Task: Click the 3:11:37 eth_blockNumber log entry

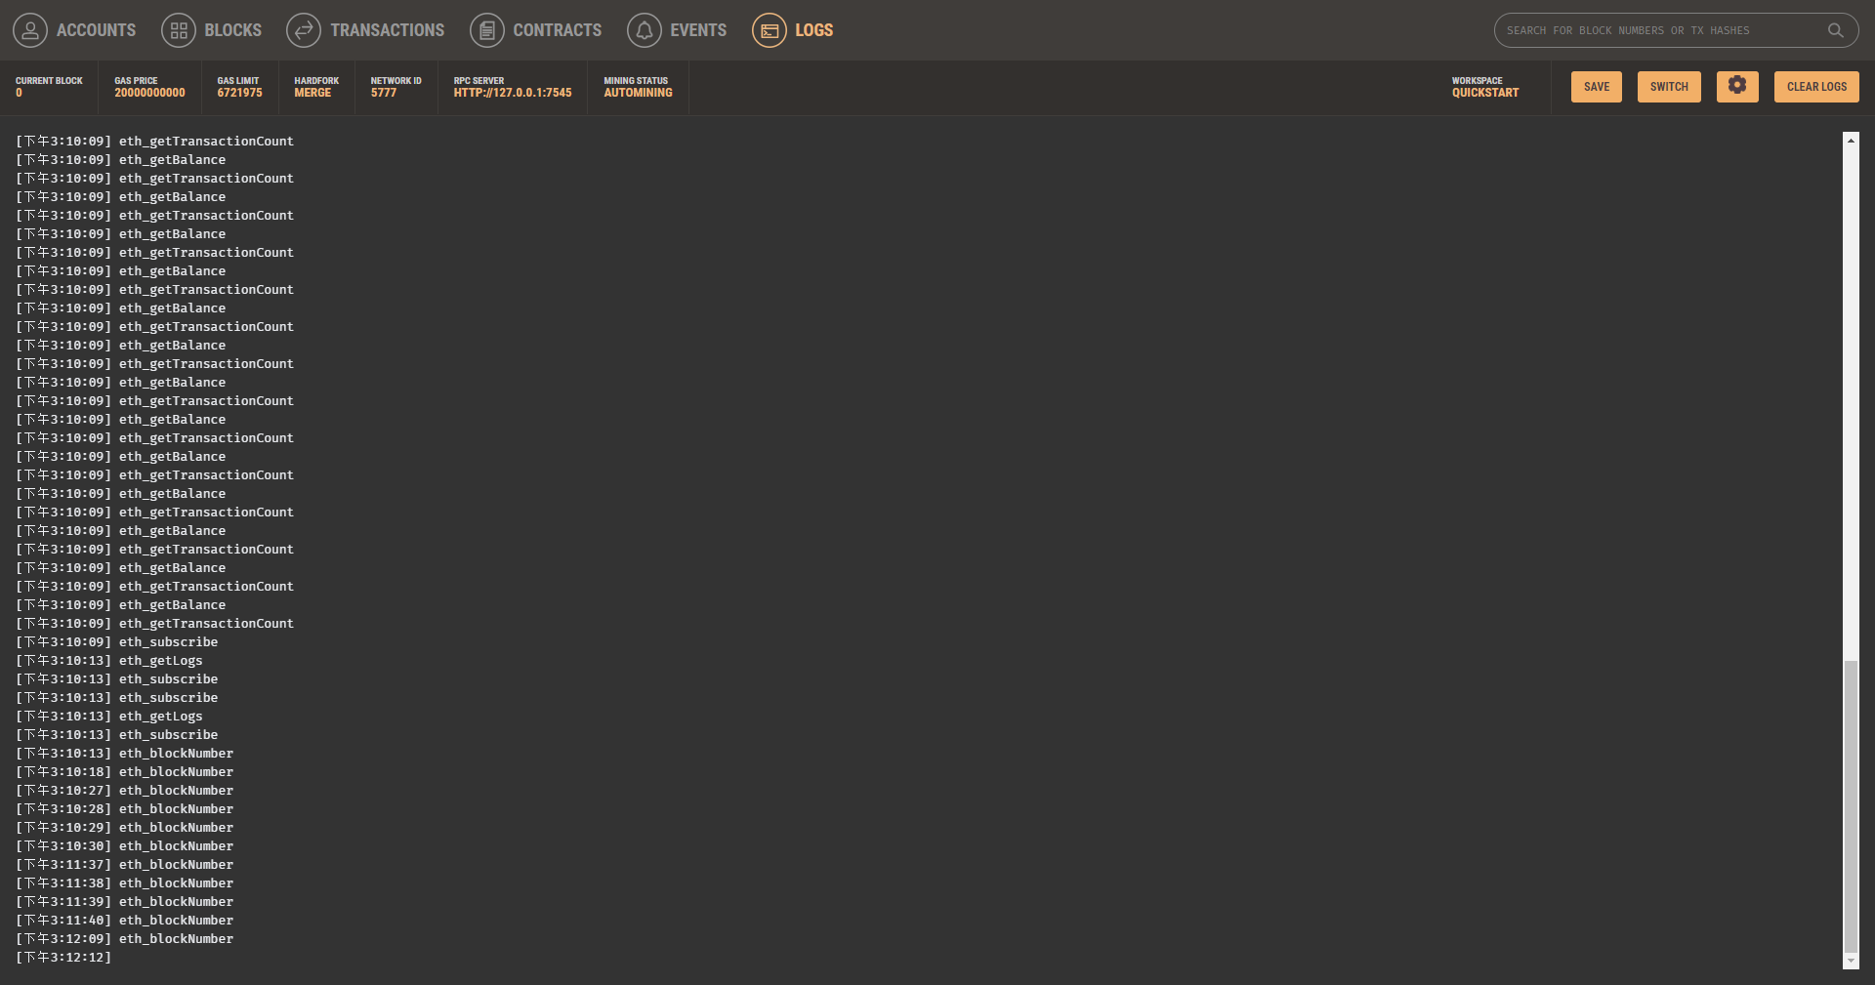Action: (124, 865)
